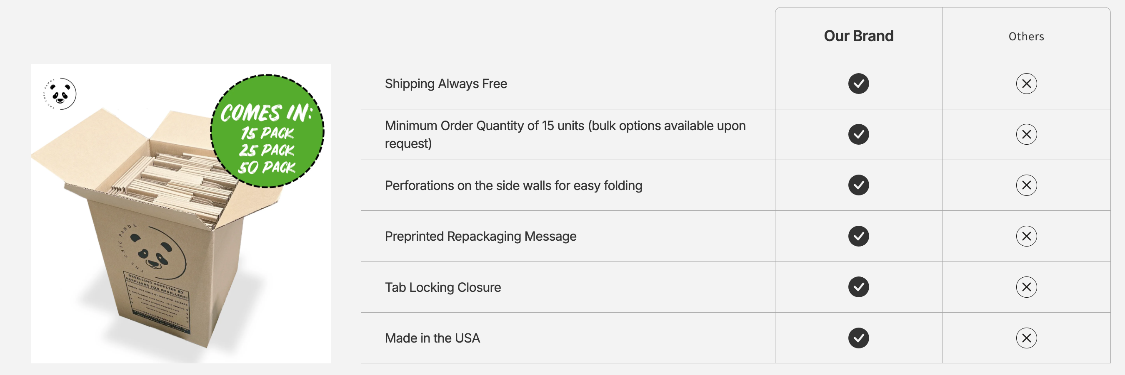
Task: Click the panda logo on product image
Action: pyautogui.click(x=60, y=94)
